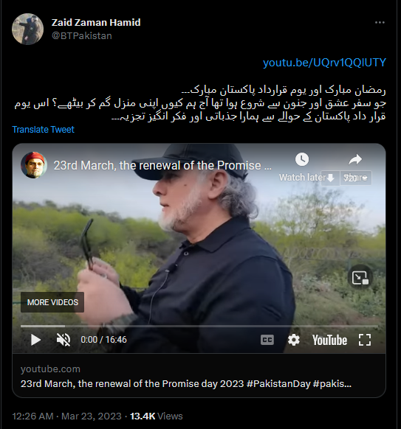
Task: Click the download arrow overlay button
Action: [x=331, y=178]
